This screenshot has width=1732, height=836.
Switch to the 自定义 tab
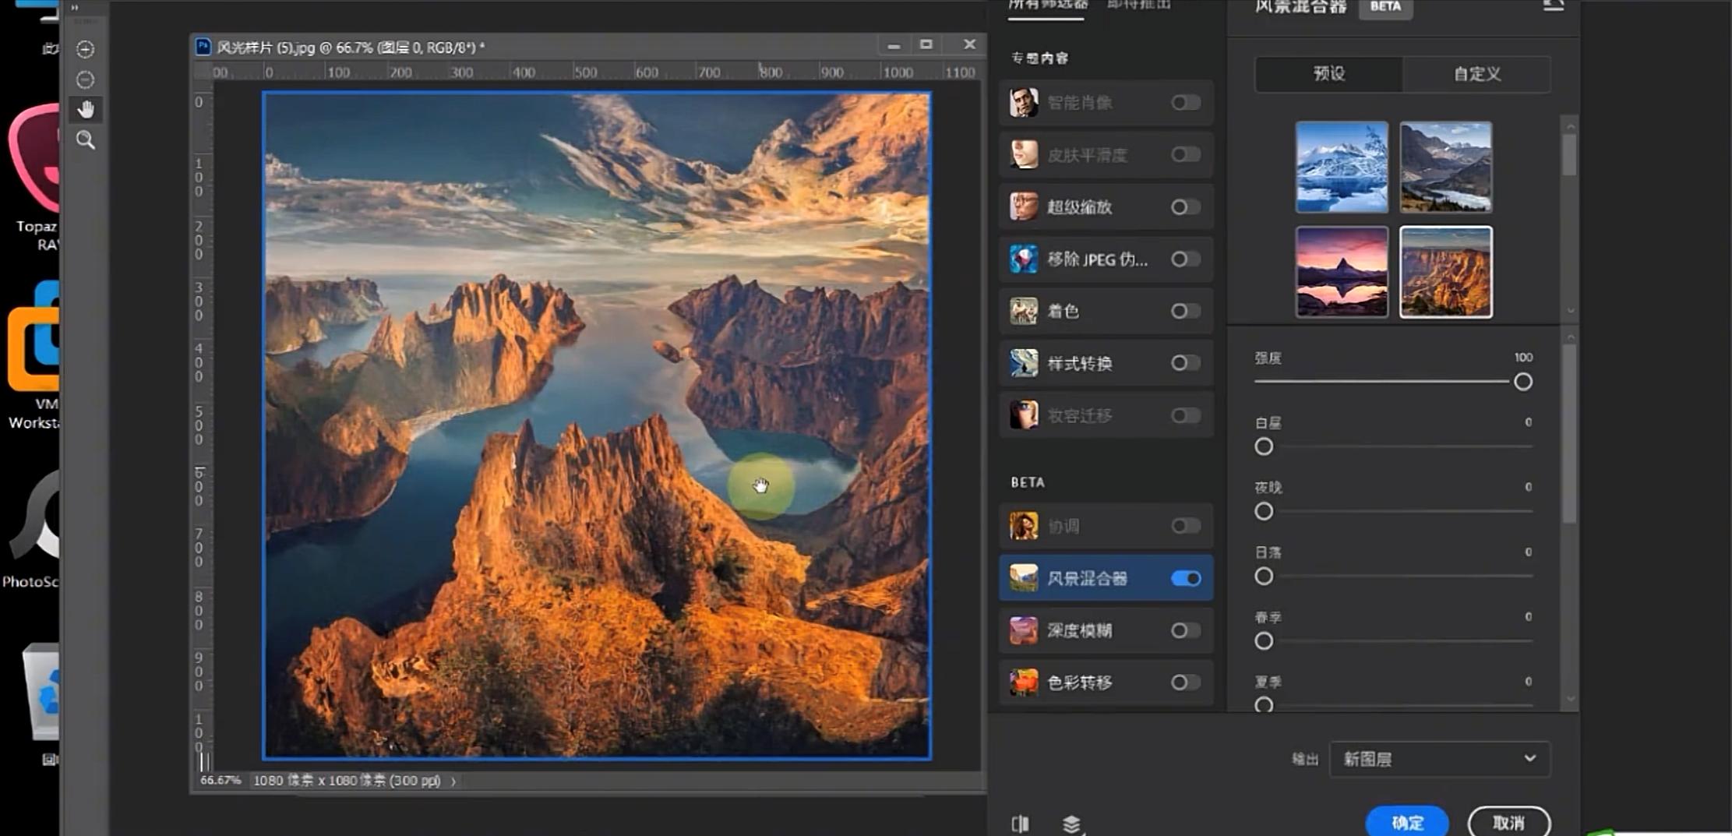pos(1476,74)
